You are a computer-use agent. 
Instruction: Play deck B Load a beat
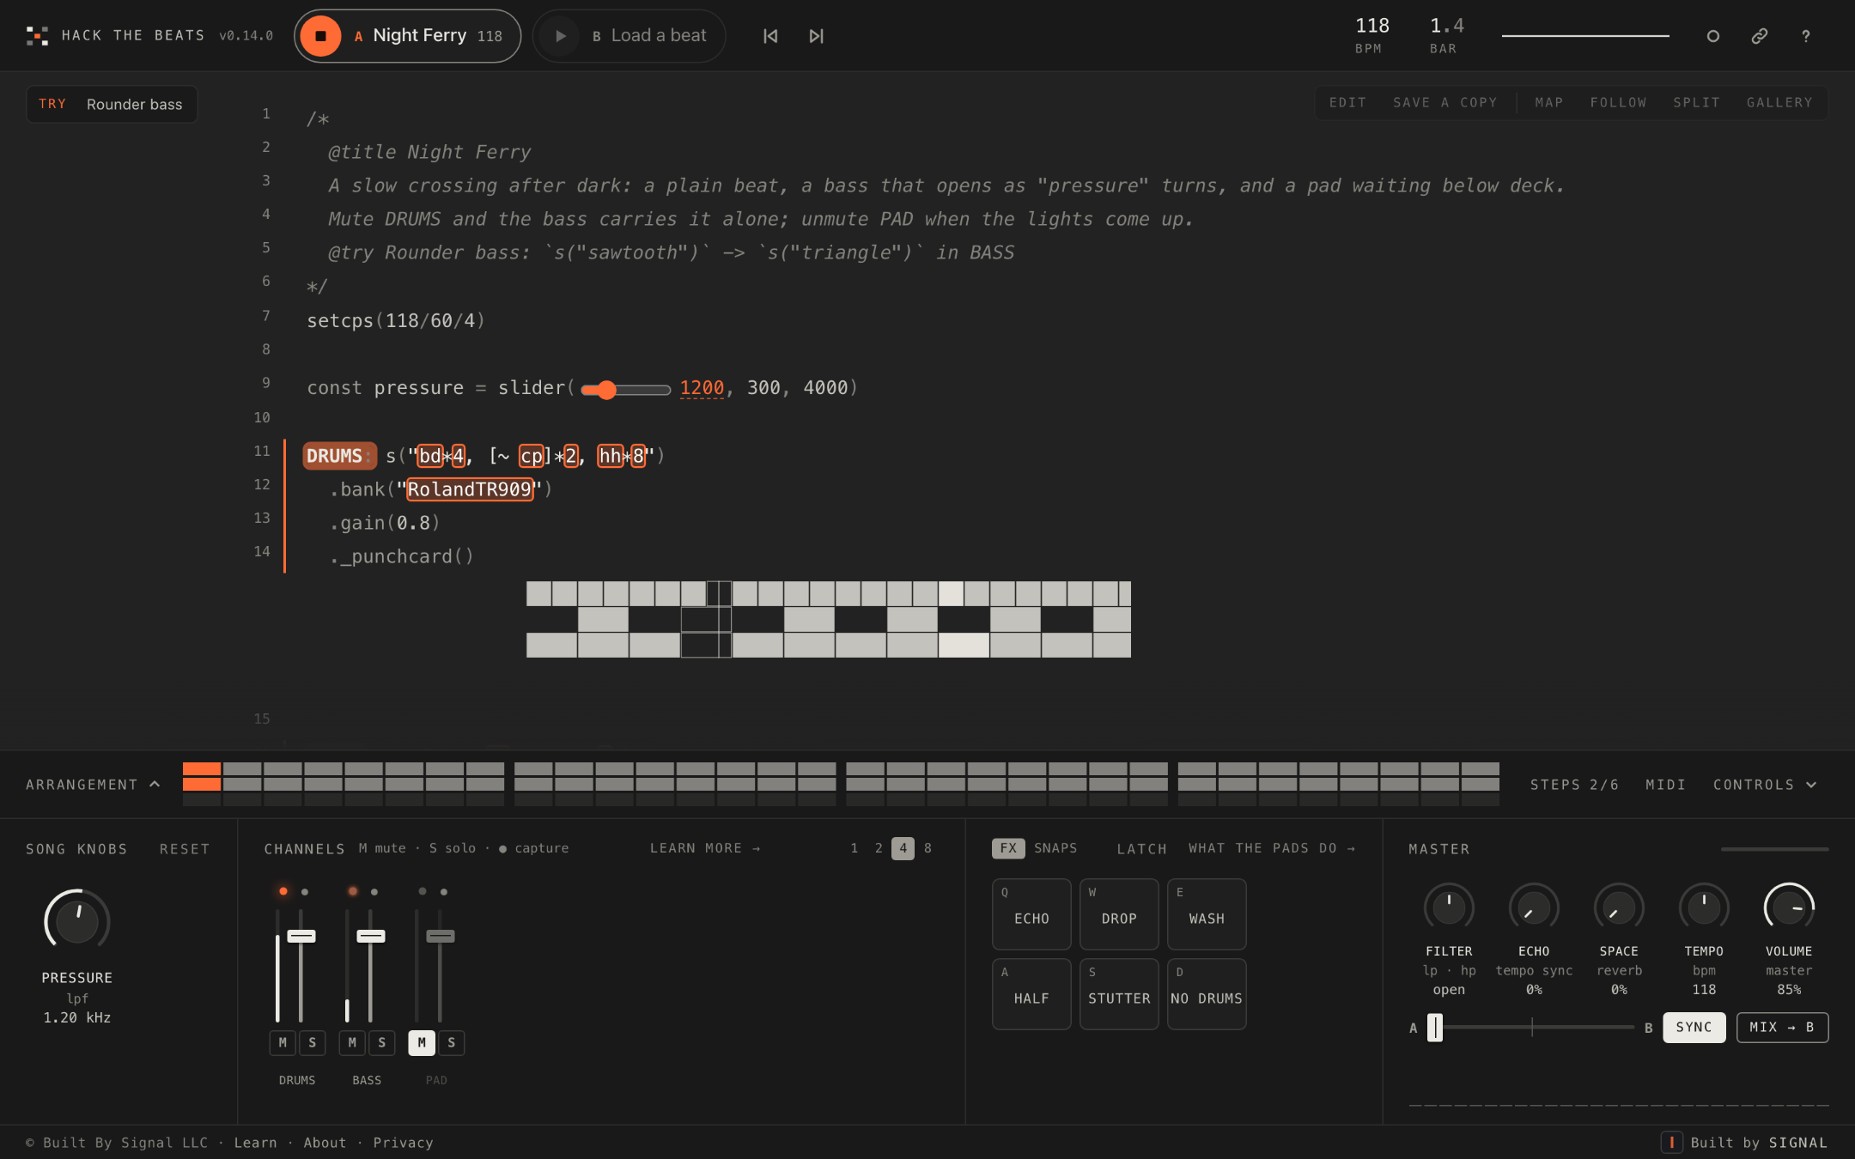pyautogui.click(x=560, y=36)
